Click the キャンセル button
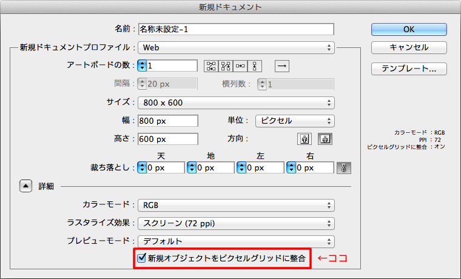Image resolution: width=461 pixels, height=279 pixels. [x=409, y=47]
